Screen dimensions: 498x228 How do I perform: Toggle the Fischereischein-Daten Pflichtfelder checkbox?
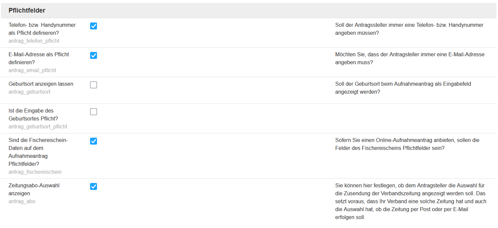tap(94, 141)
